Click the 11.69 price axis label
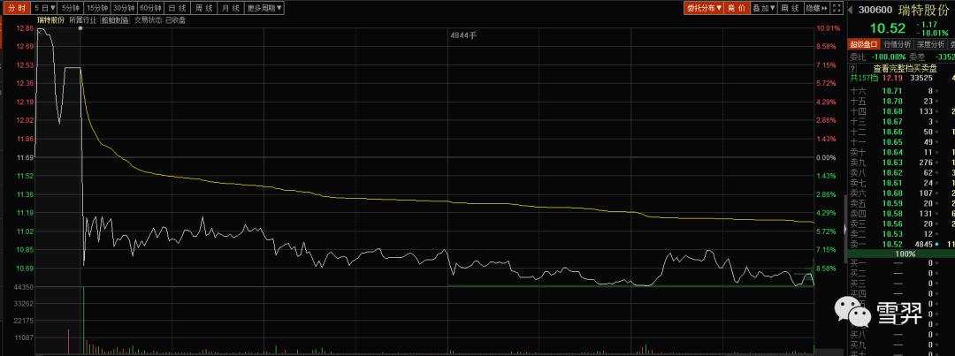The height and width of the screenshot is (356, 955). 25,157
